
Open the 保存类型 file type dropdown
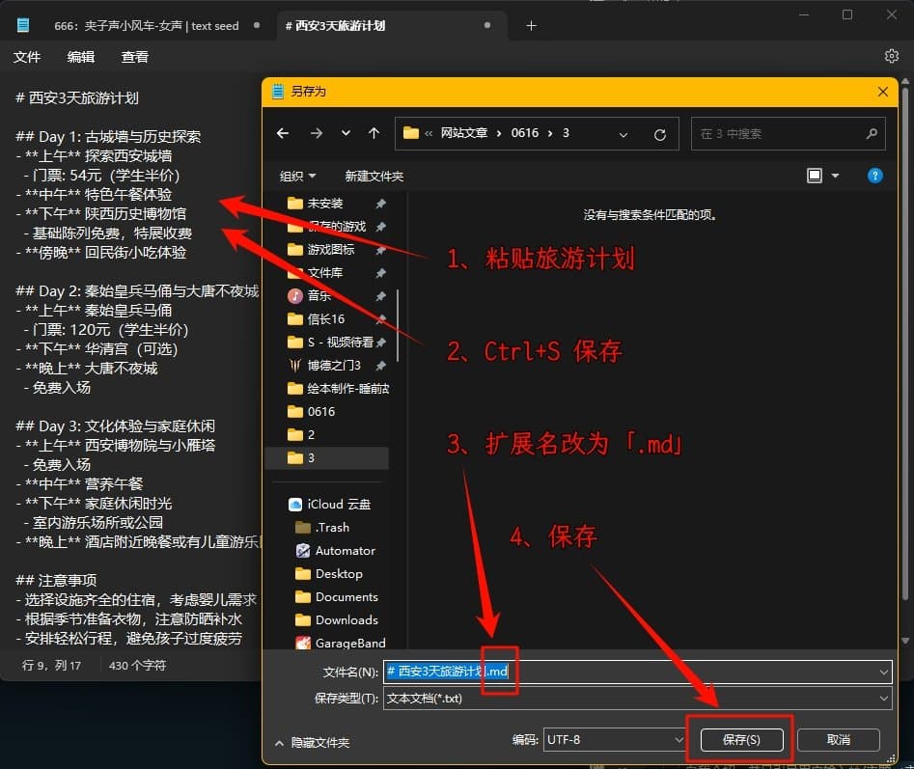click(x=886, y=699)
